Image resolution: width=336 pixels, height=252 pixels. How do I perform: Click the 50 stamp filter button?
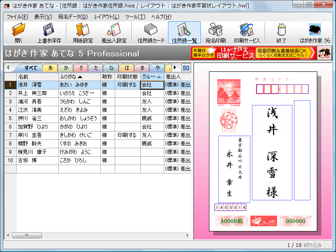[x=186, y=68]
